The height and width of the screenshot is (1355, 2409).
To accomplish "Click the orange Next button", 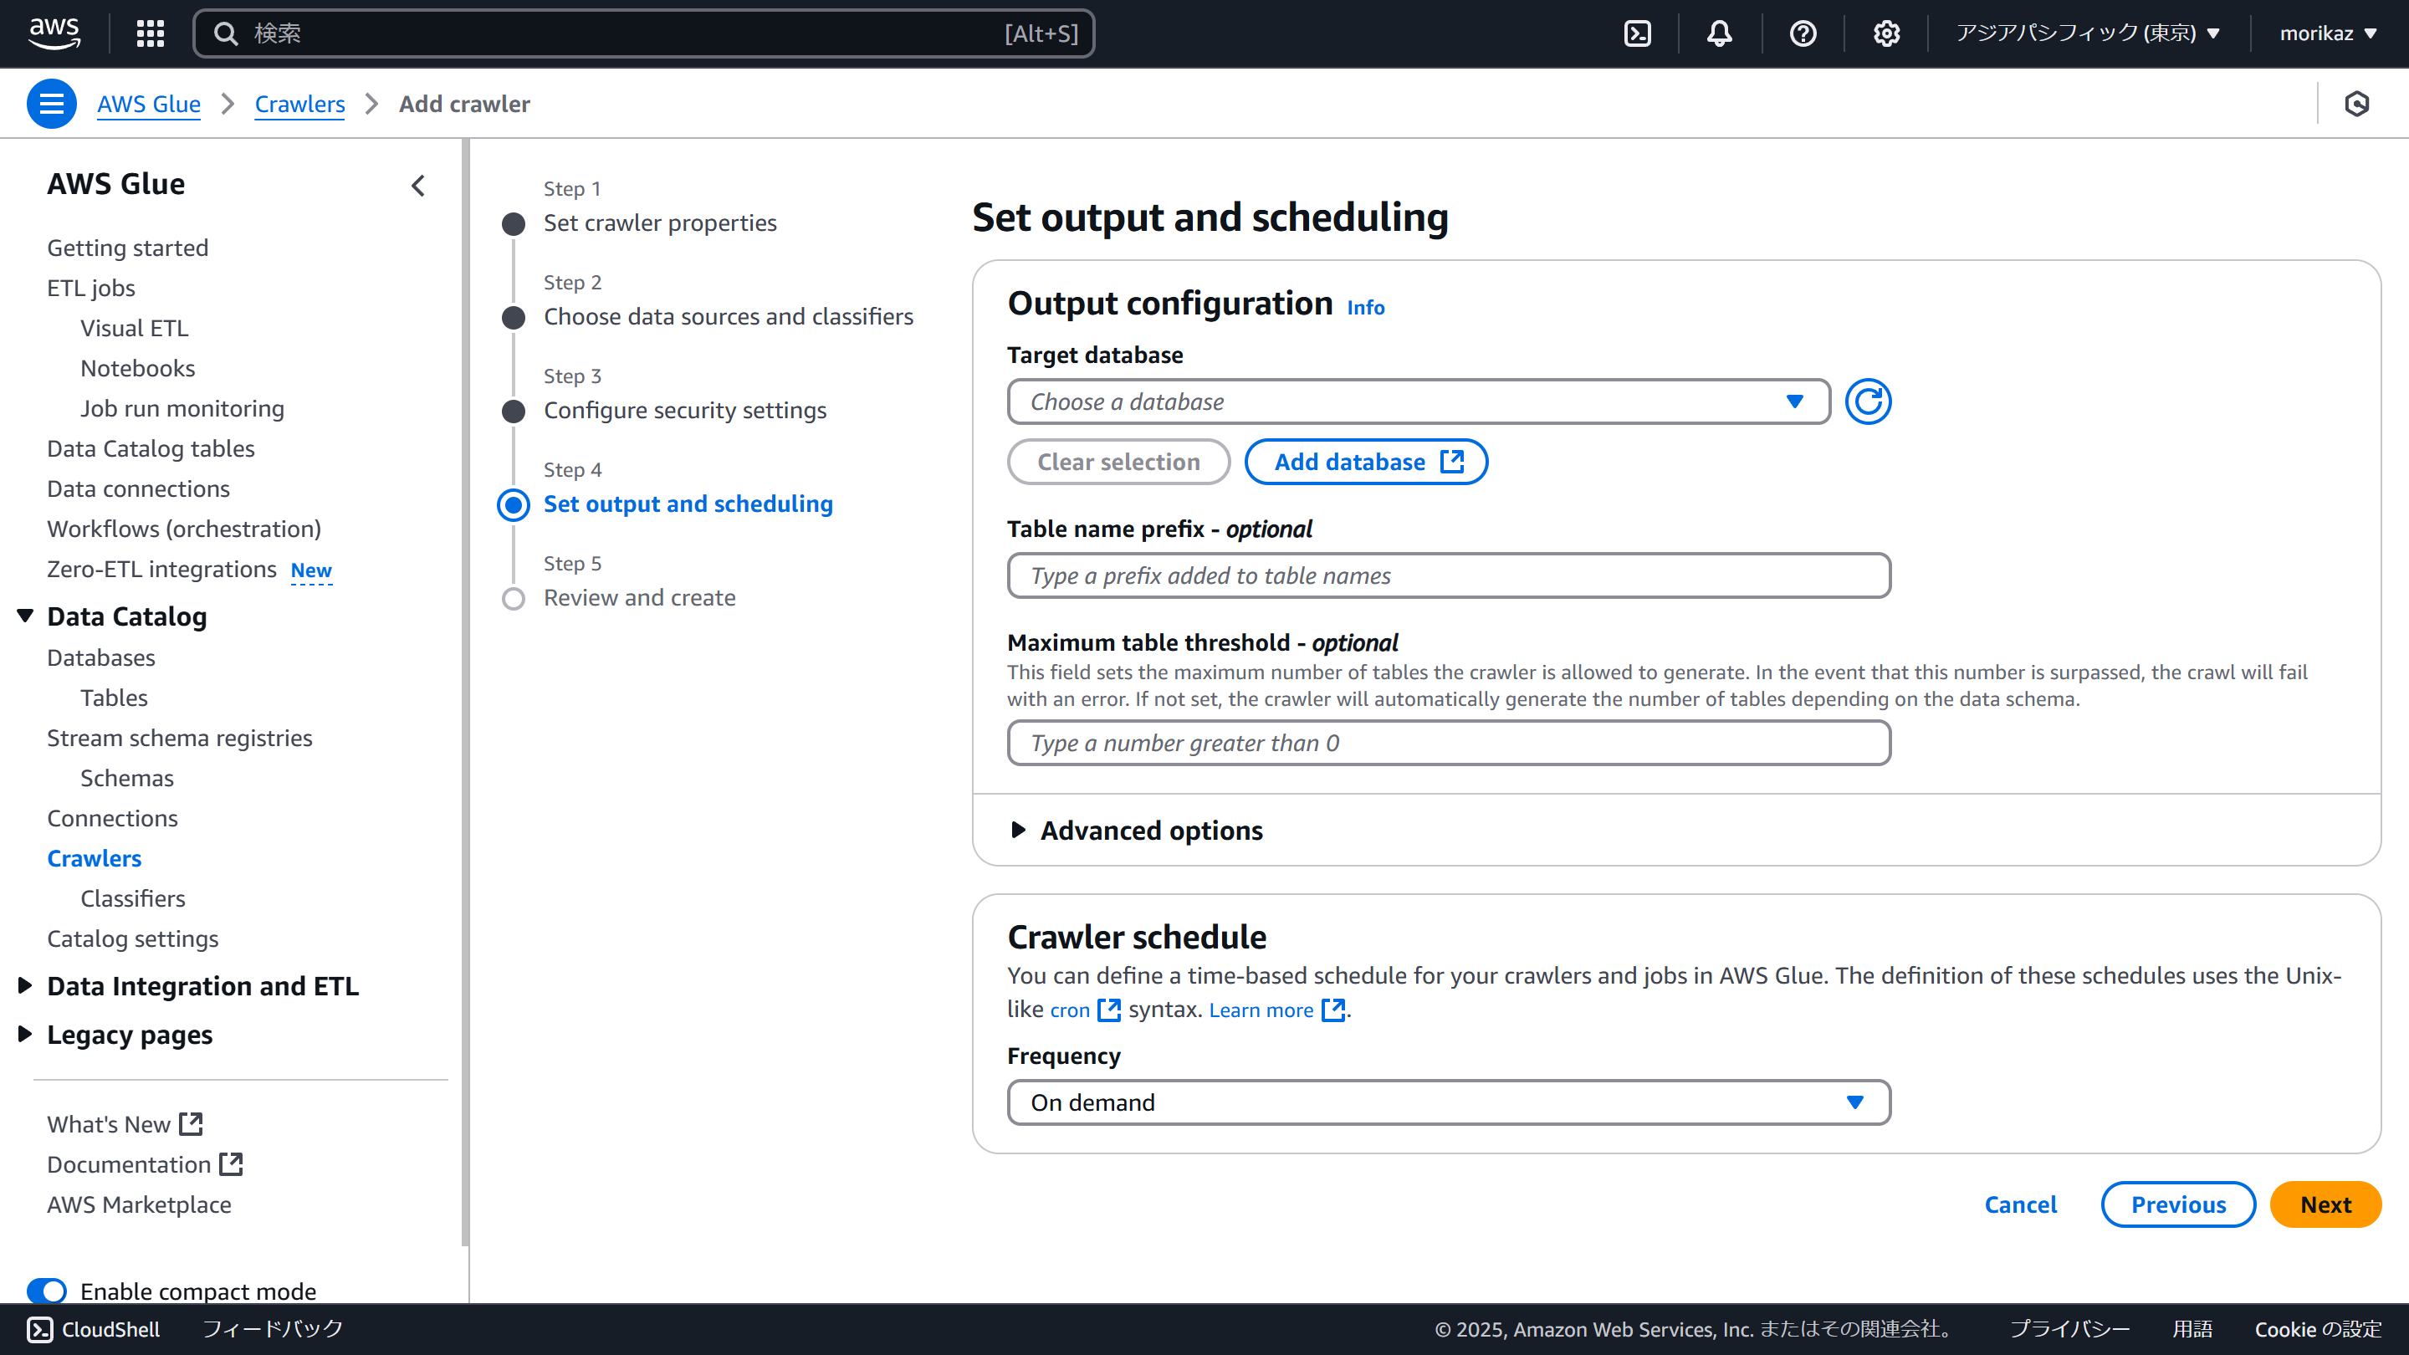I will 2324,1204.
